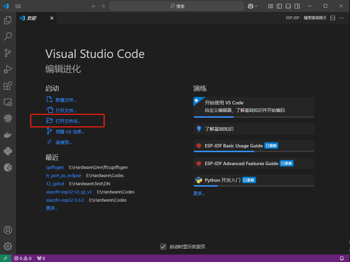
Task: Click the 打开文件夹... link
Action: tap(68, 121)
